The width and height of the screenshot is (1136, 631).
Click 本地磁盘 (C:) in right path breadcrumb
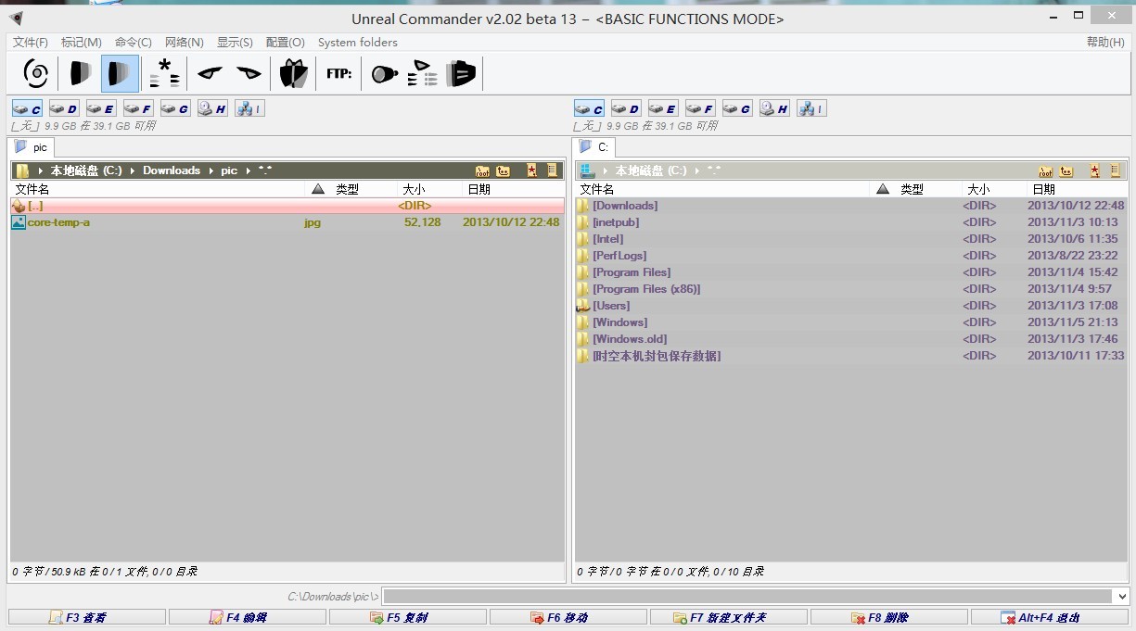(651, 170)
